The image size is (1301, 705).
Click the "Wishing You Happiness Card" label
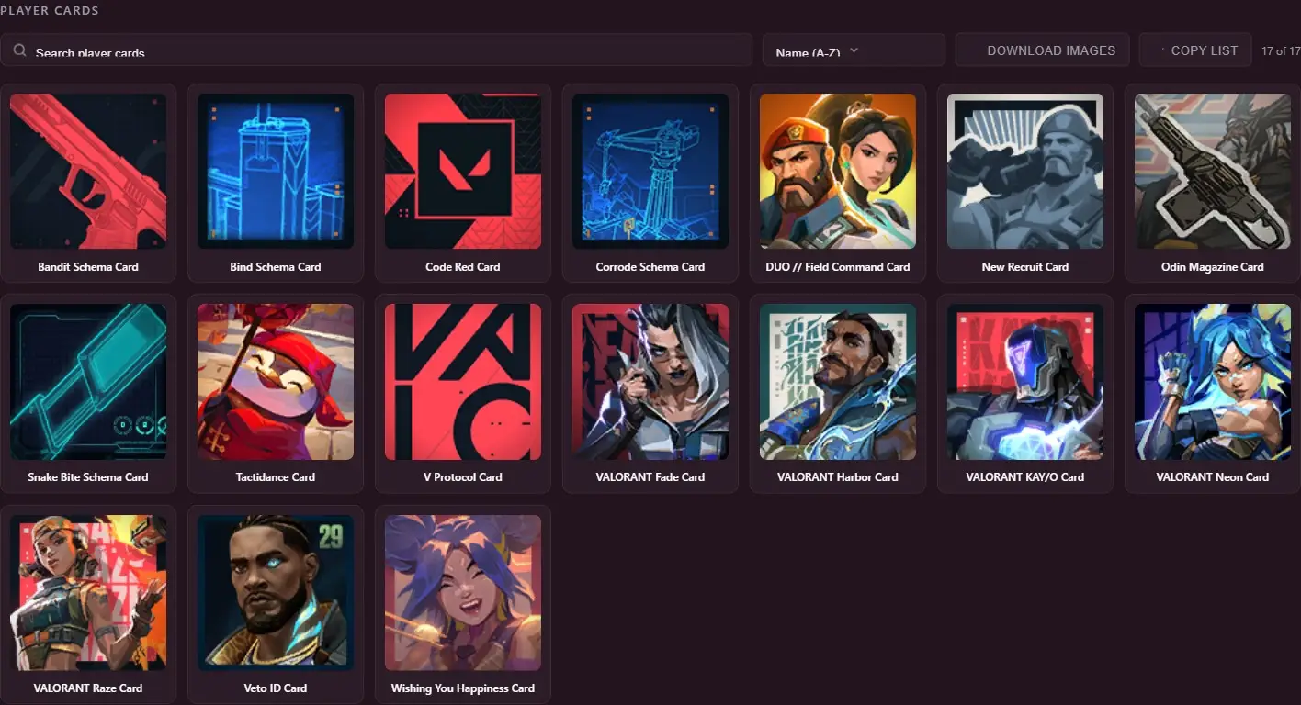[x=463, y=688]
